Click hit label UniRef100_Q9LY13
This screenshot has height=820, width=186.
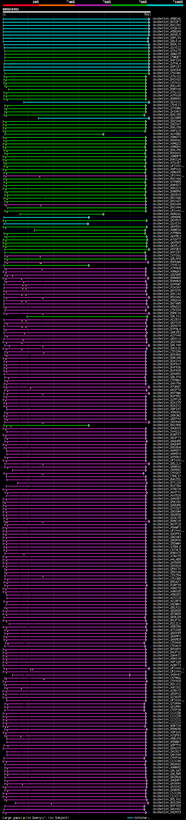point(167,316)
